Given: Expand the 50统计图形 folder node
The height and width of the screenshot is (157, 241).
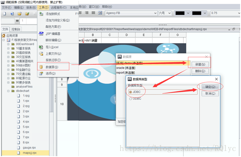Looking at the screenshot, I should 8,66.
